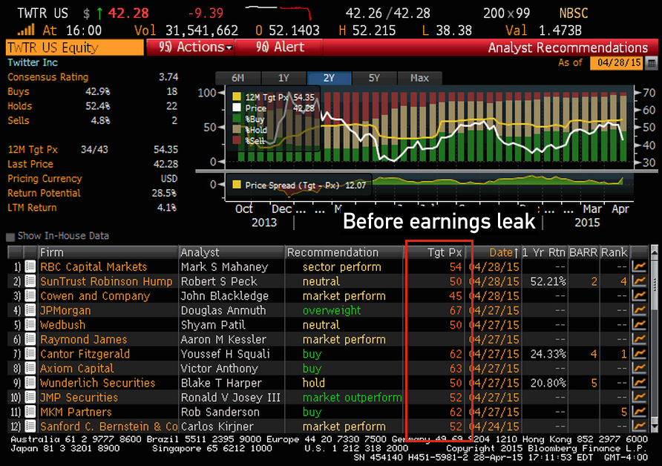
Task: Switch chart to the 6M range tab
Action: coord(237,78)
